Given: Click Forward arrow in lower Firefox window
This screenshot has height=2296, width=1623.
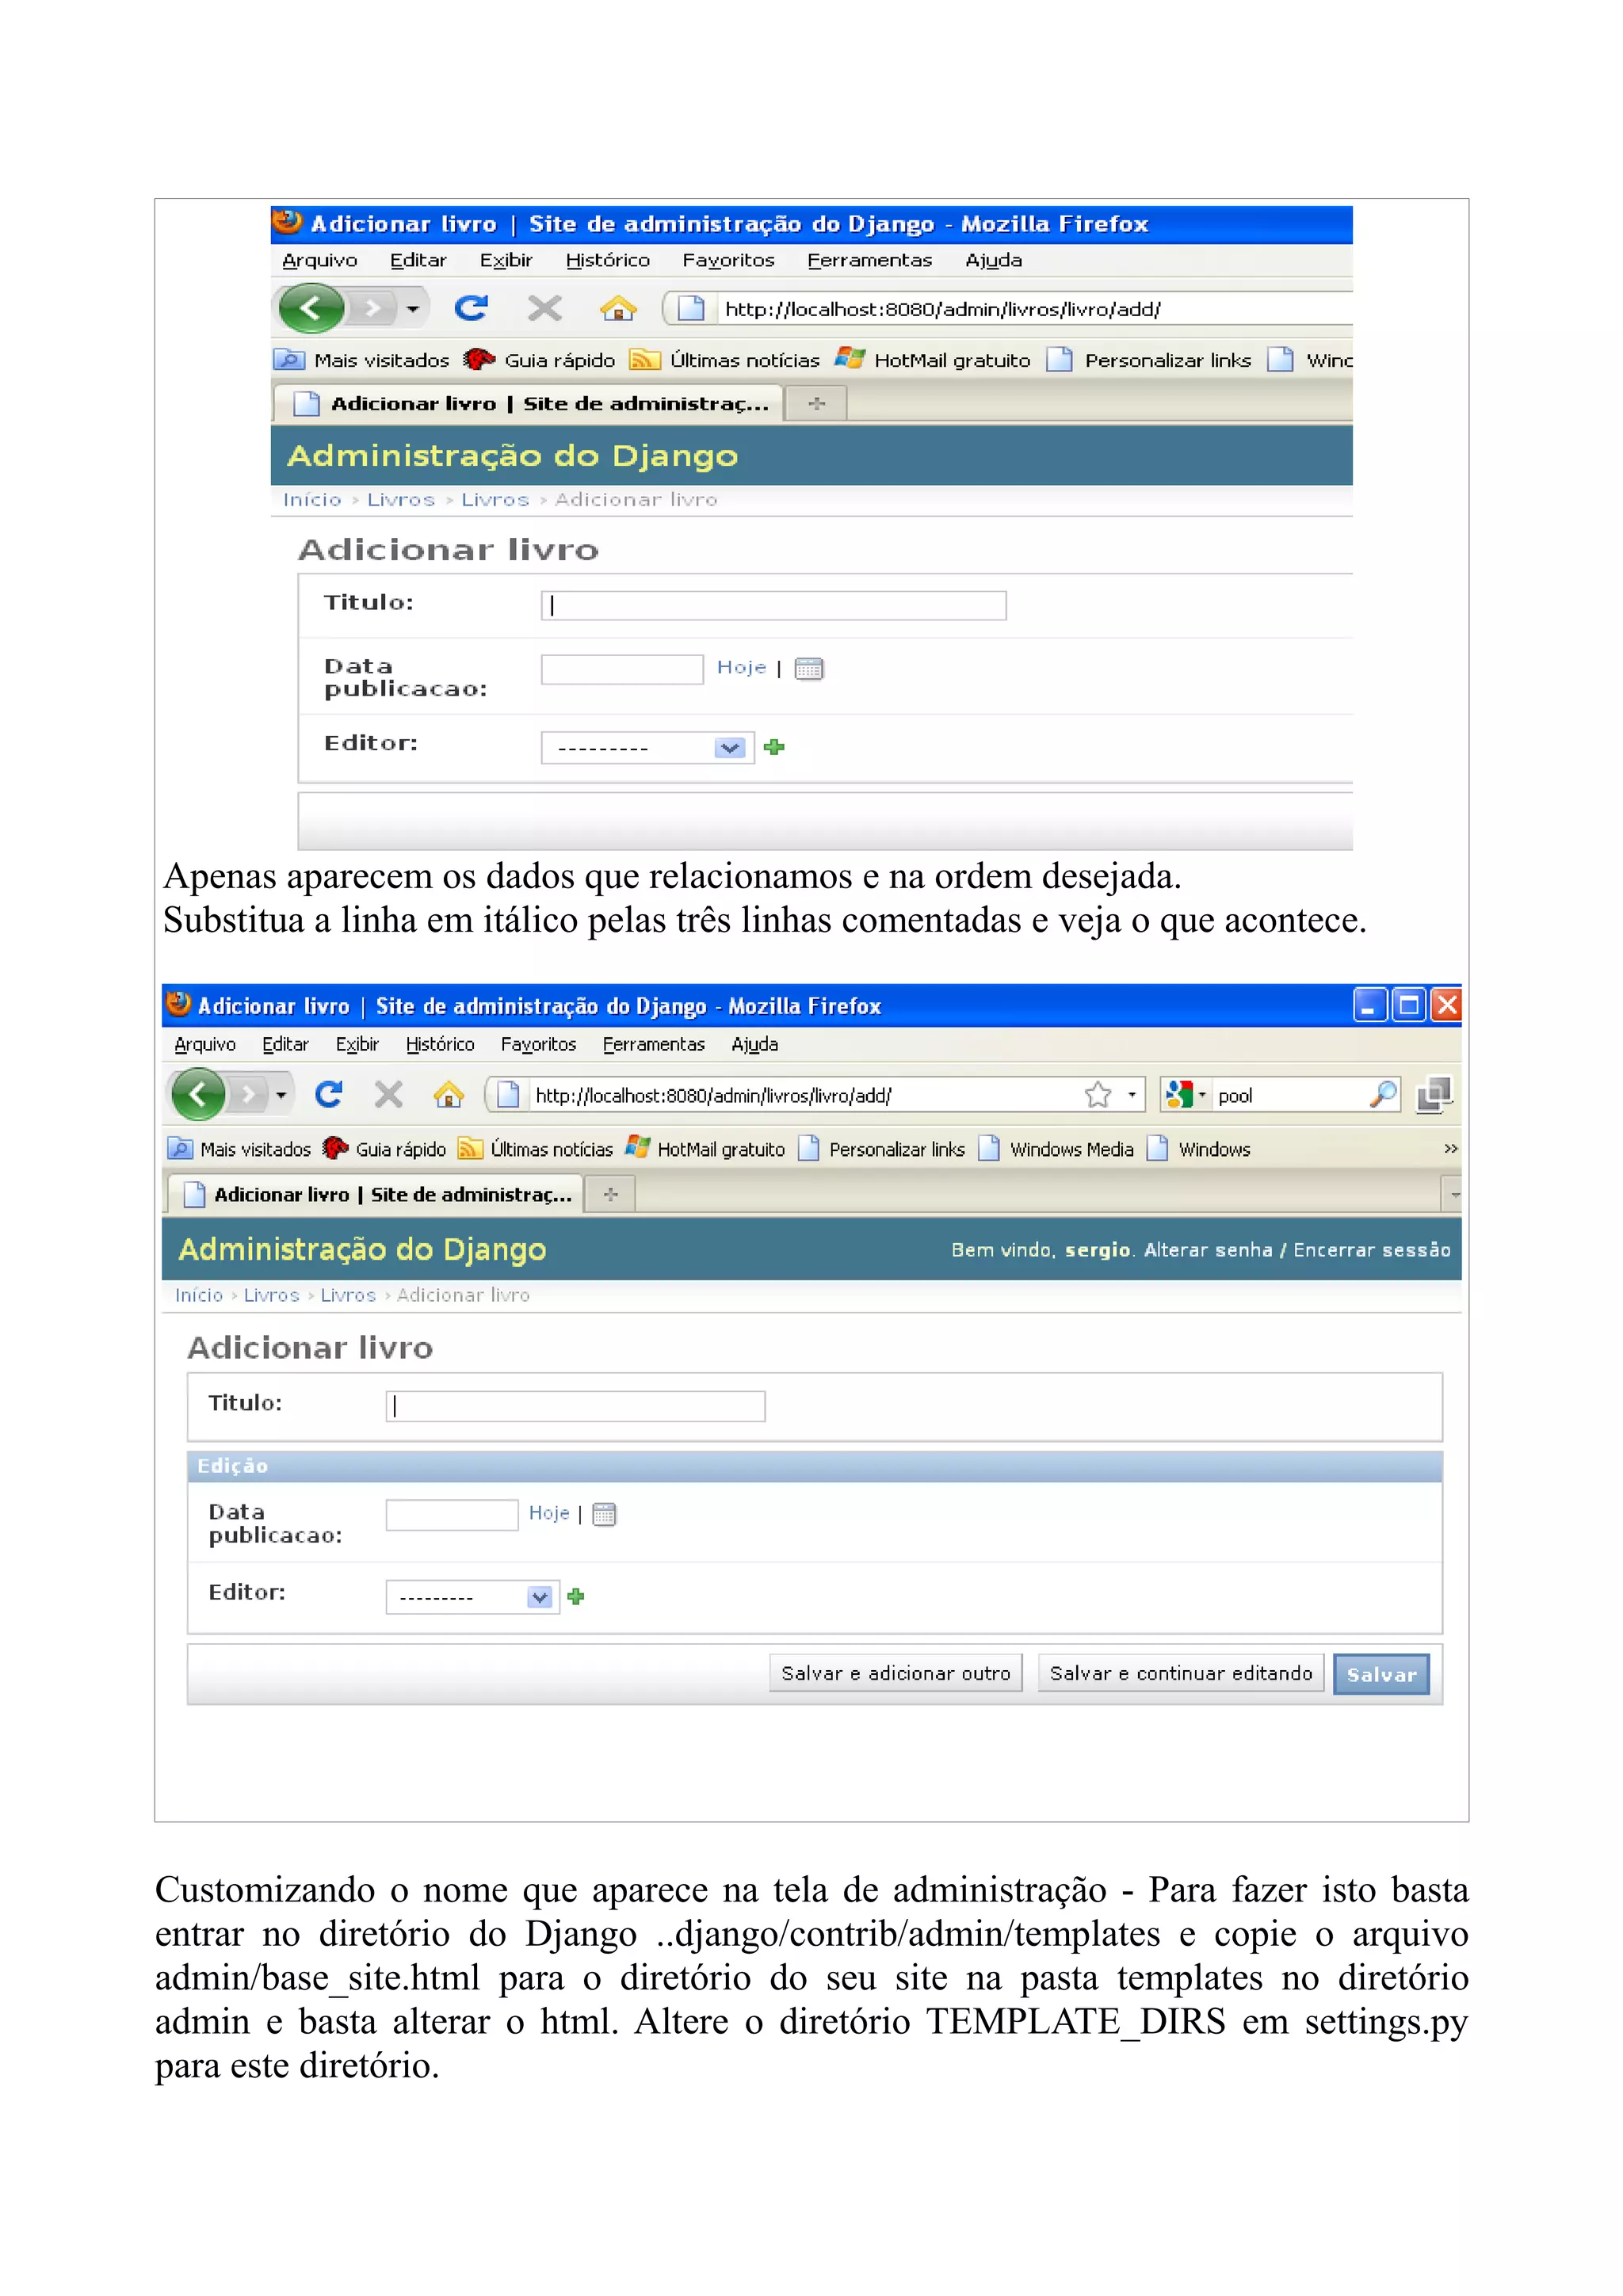Looking at the screenshot, I should click(248, 1094).
